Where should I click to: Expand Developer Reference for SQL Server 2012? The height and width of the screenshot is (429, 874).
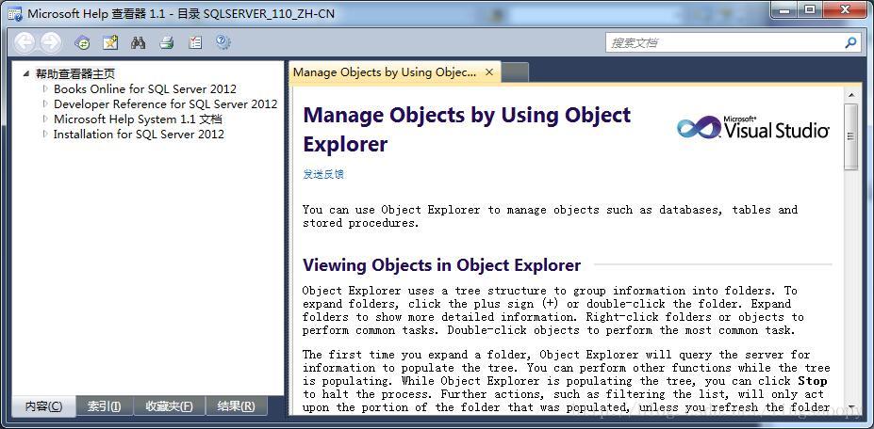point(45,103)
